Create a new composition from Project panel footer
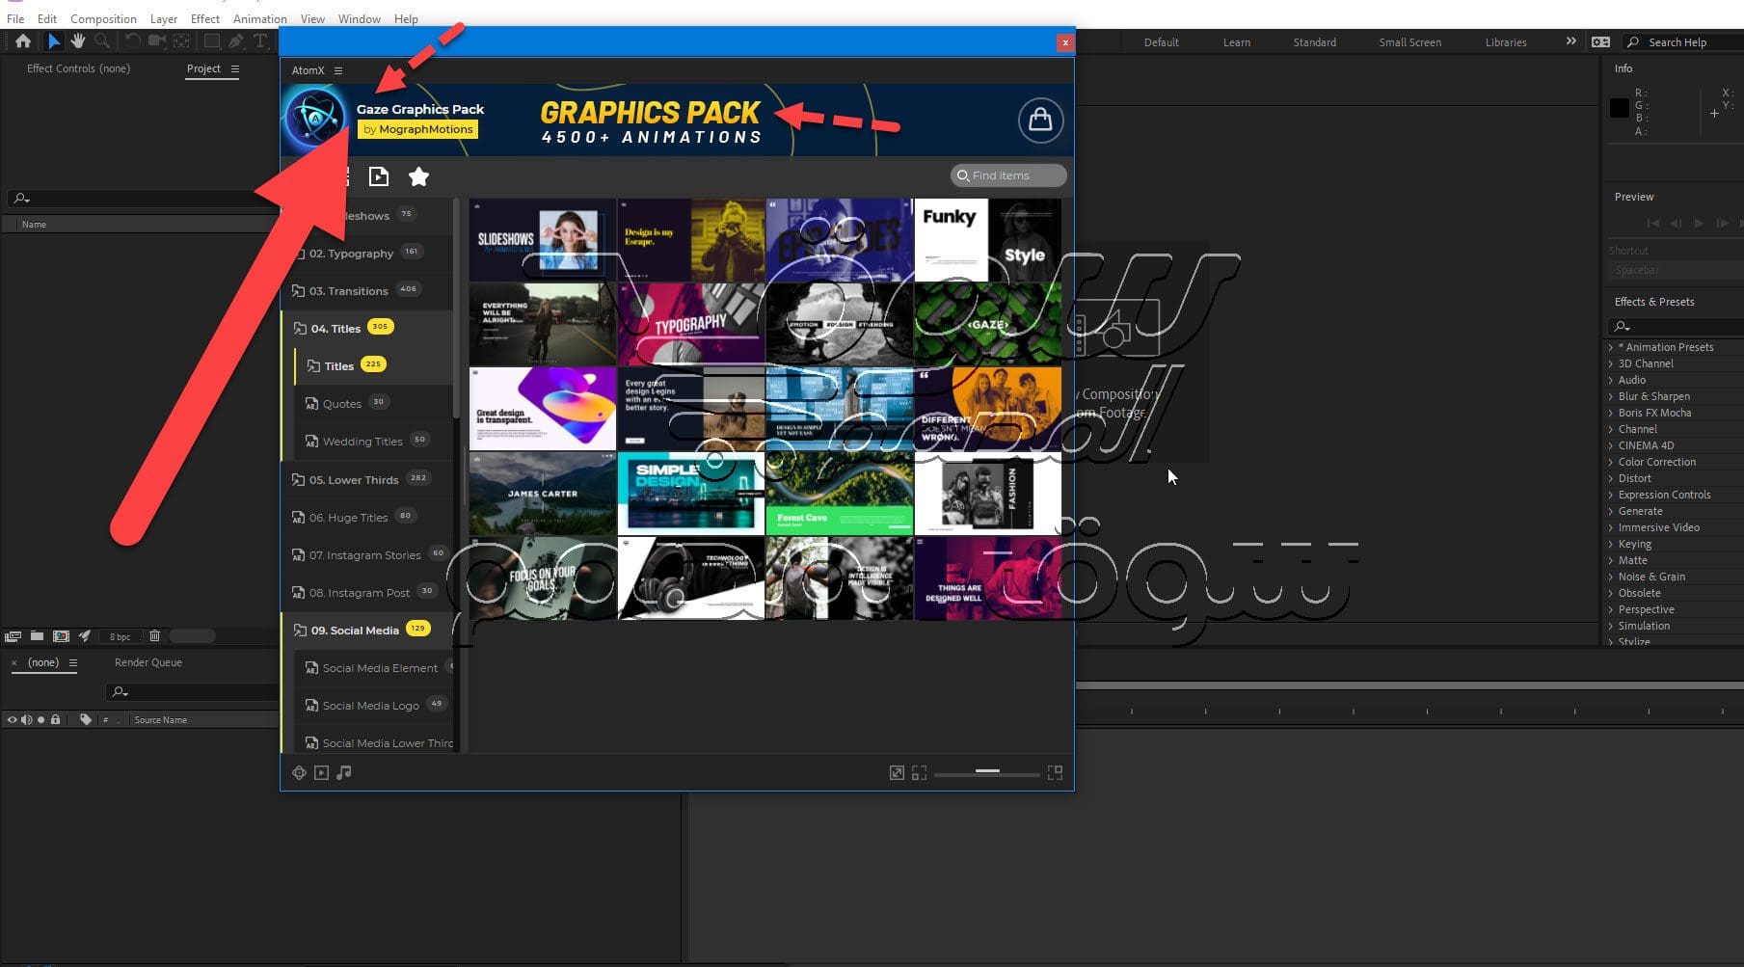The height and width of the screenshot is (967, 1744). click(x=61, y=636)
